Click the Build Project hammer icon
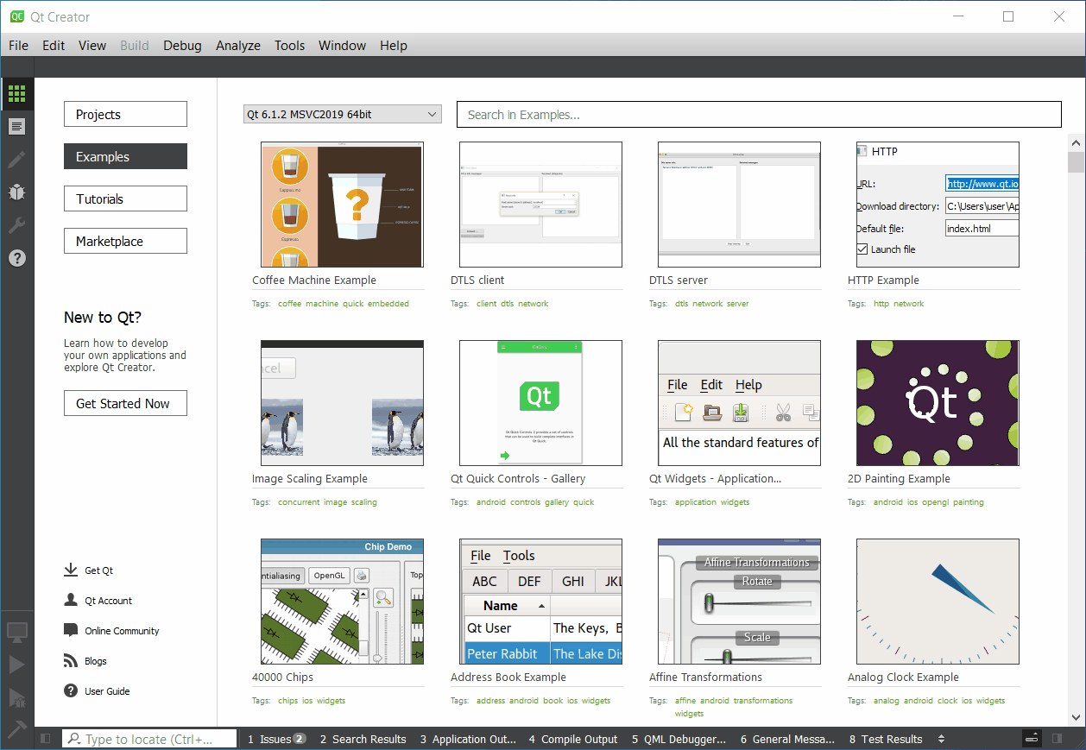Viewport: 1086px width, 750px height. coord(16,728)
